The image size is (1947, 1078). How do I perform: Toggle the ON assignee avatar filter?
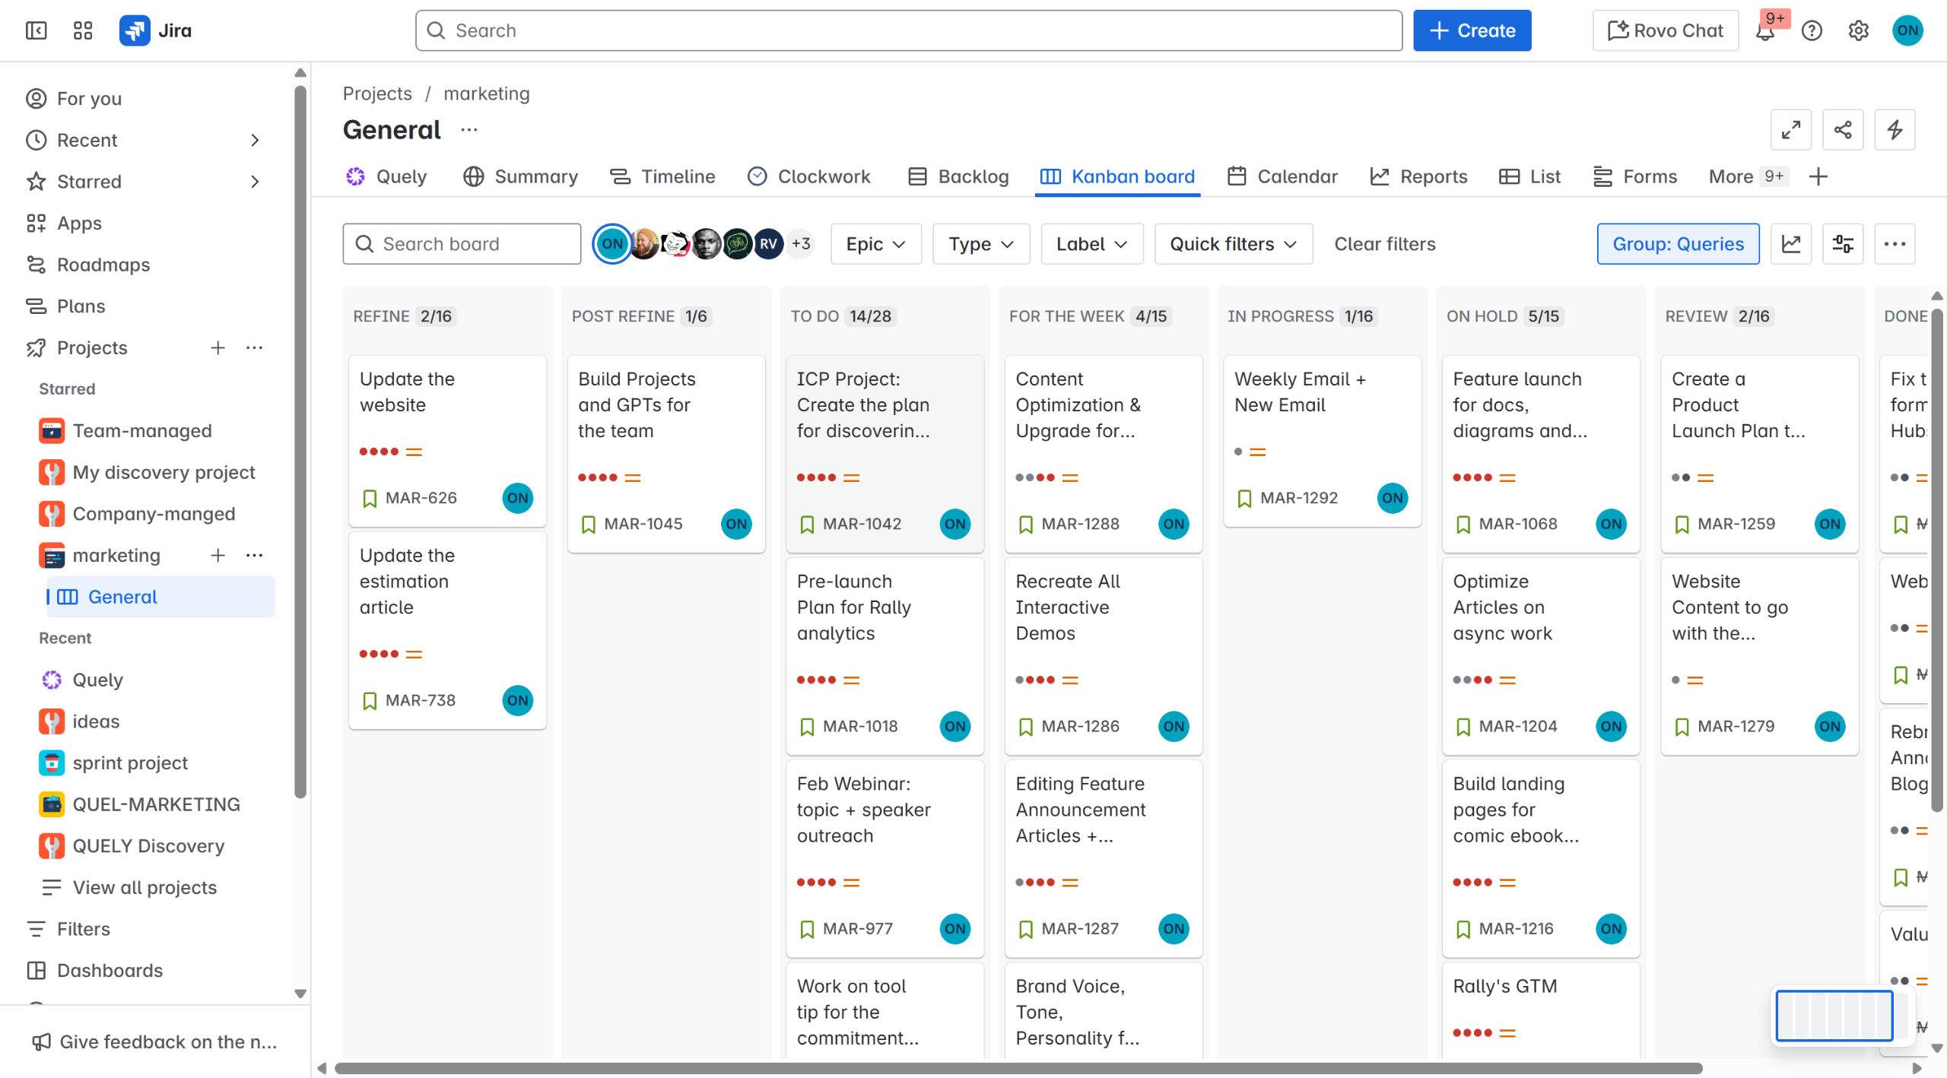tap(611, 244)
